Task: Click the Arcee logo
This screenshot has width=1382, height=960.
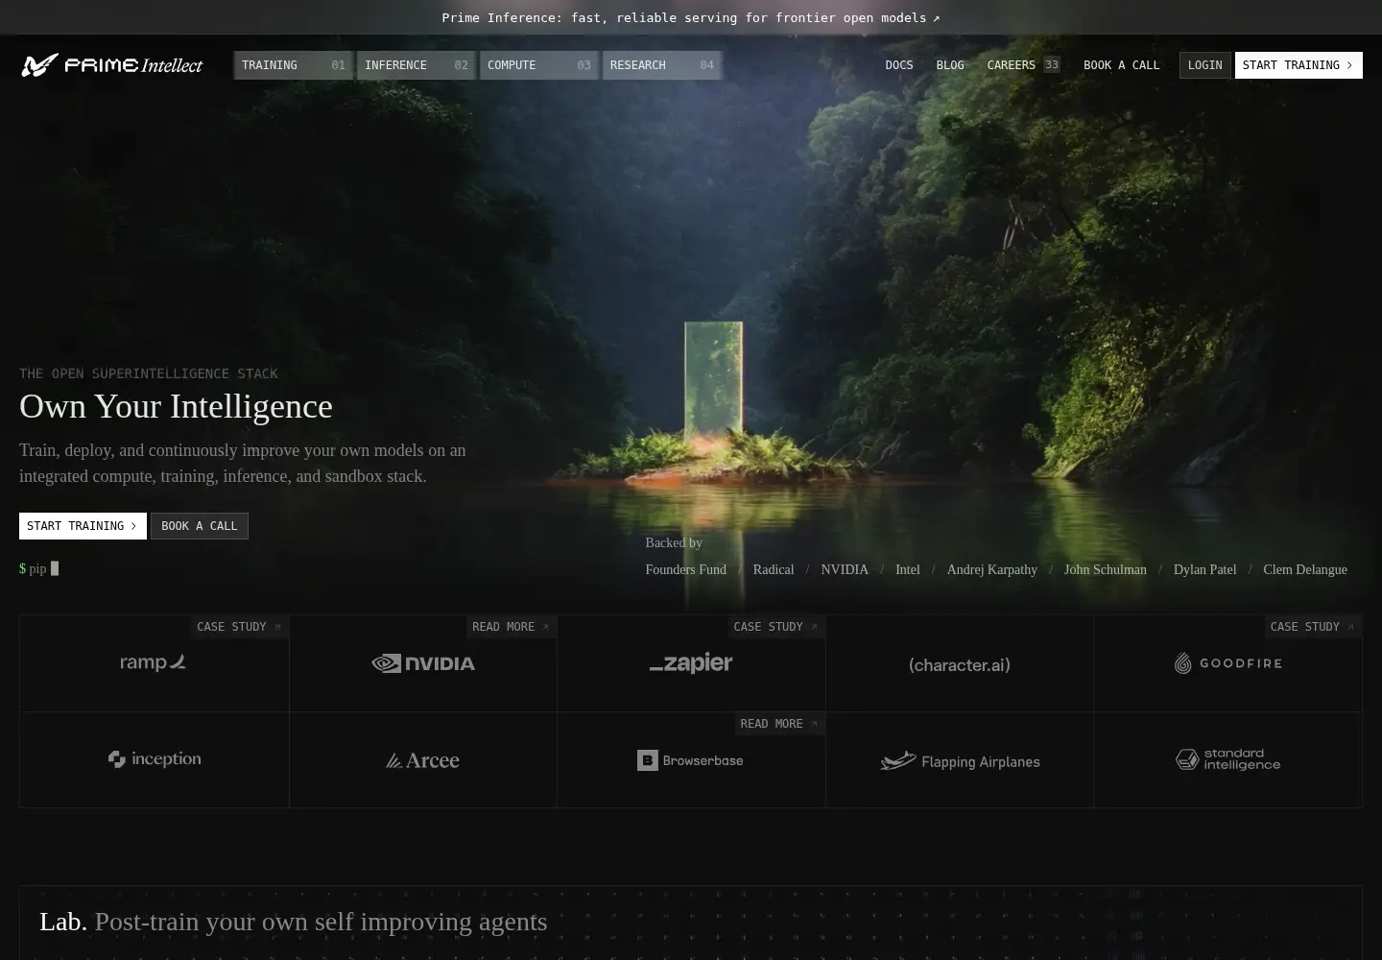Action: point(422,760)
